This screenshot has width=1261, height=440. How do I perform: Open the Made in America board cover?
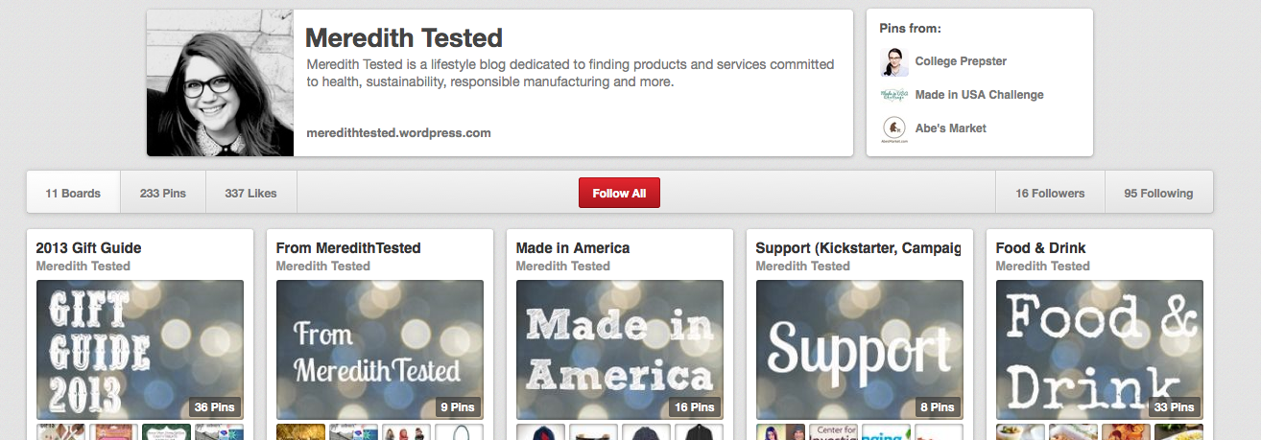pyautogui.click(x=620, y=349)
